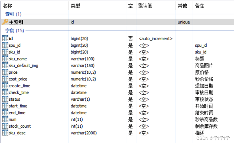Select the bold id field name
234x143 pixels.
pyautogui.click(x=11, y=39)
